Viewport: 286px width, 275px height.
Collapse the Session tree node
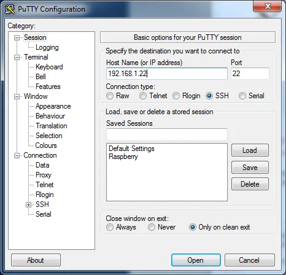[17, 37]
